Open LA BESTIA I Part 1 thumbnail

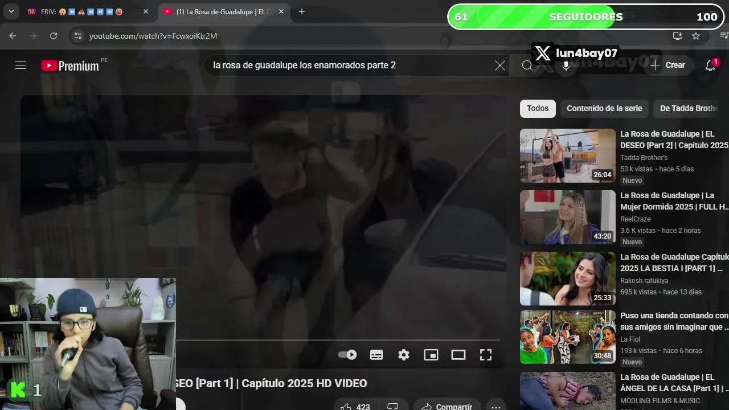point(568,278)
